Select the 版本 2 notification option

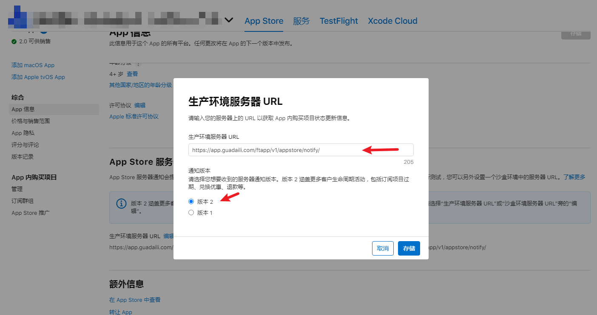click(x=191, y=201)
